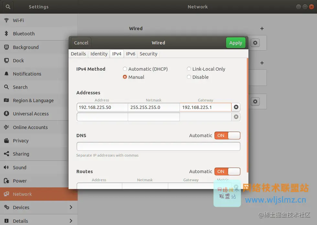Add a new network profile with the plus
The image size is (317, 225).
click(262, 29)
